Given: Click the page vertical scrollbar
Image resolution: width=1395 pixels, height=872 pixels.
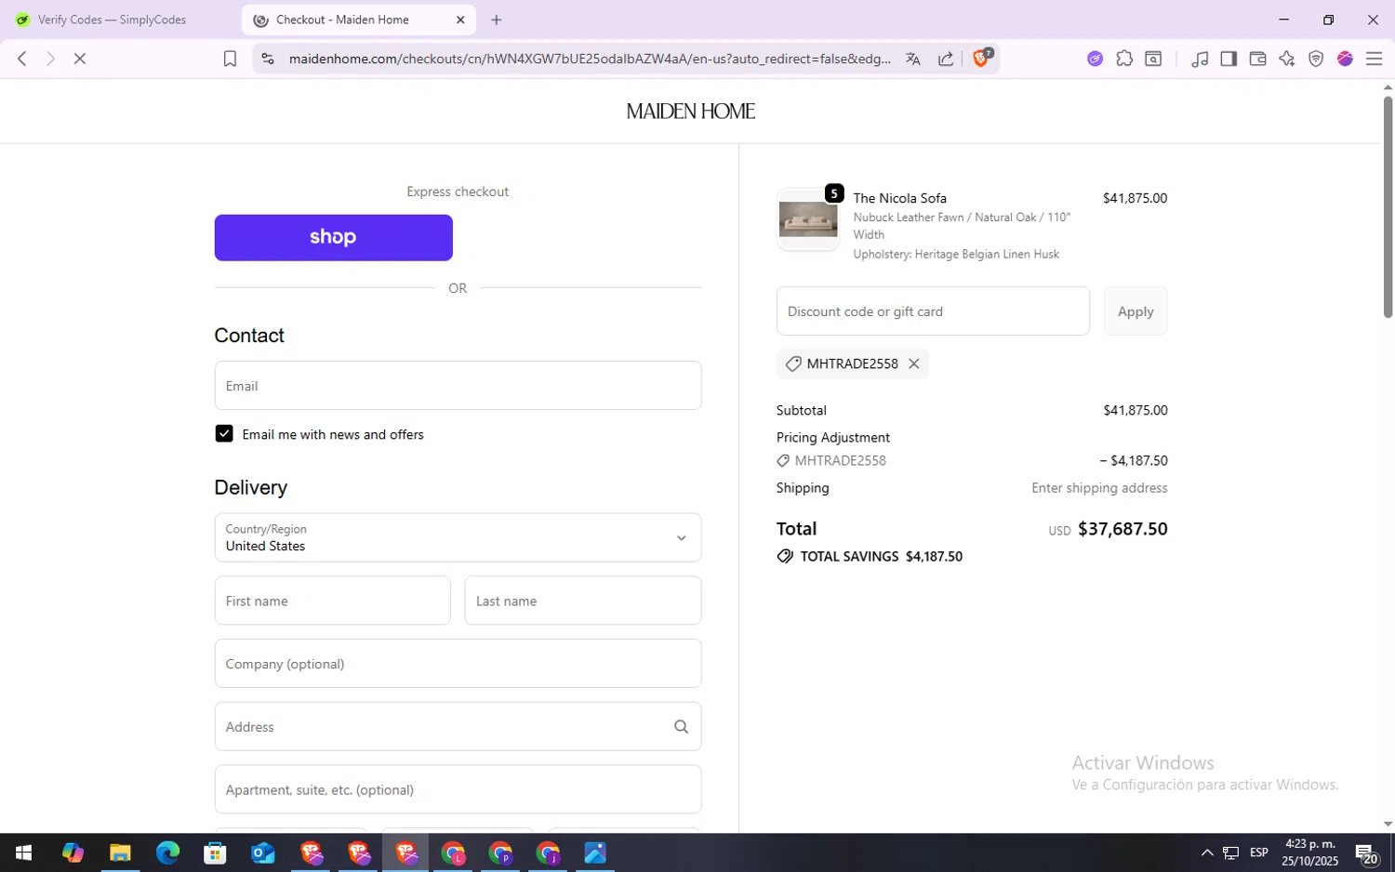Looking at the screenshot, I should (x=1388, y=208).
